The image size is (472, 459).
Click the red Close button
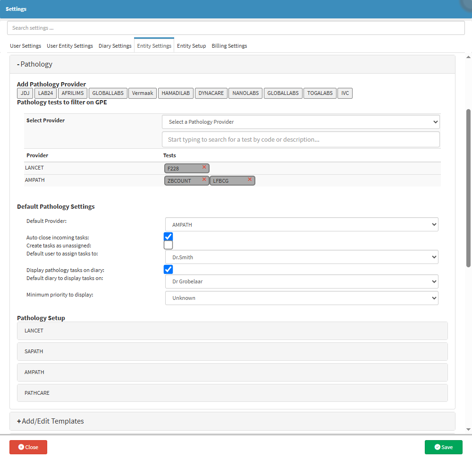click(x=28, y=447)
